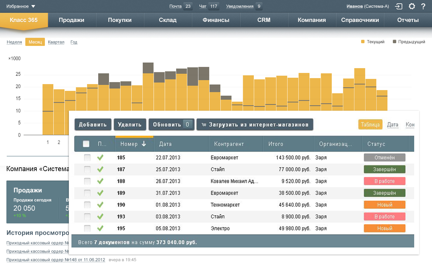The height and width of the screenshot is (270, 432).
Task: Open Приходный кассовый ордер №148 link
Action: click(56, 260)
